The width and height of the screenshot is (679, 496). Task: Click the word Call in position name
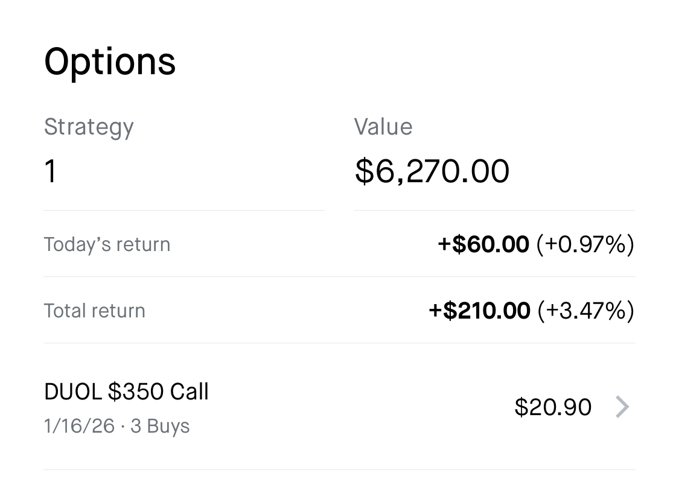189,392
